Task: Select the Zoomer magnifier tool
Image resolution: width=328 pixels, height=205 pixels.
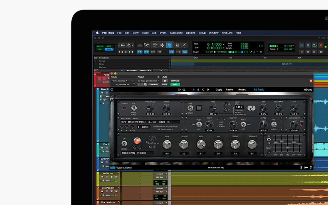Action: (x=146, y=45)
